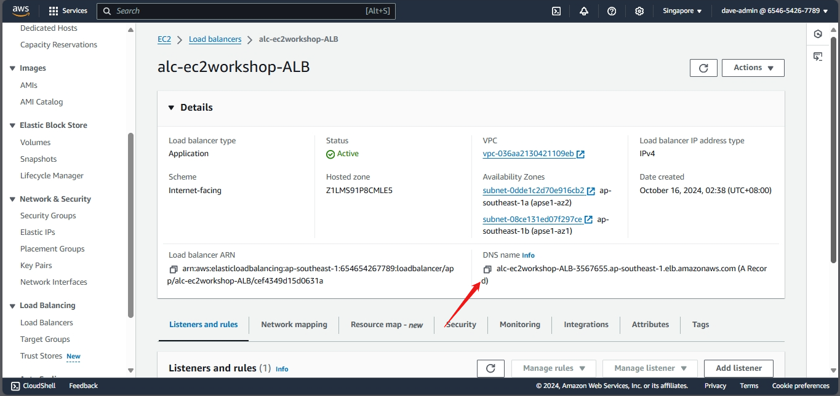This screenshot has height=396, width=840.
Task: Click the AWS search input field
Action: [x=246, y=11]
